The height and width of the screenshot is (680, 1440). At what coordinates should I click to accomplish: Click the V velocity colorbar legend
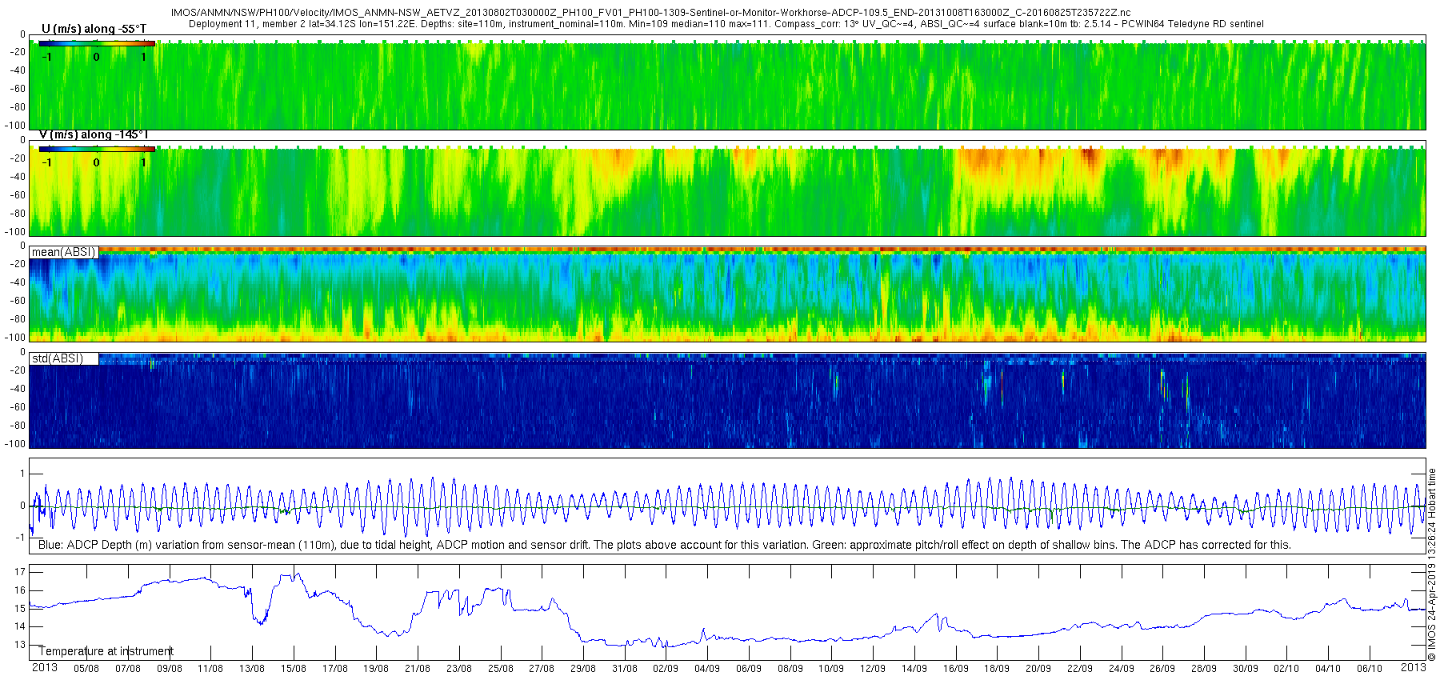[97, 149]
